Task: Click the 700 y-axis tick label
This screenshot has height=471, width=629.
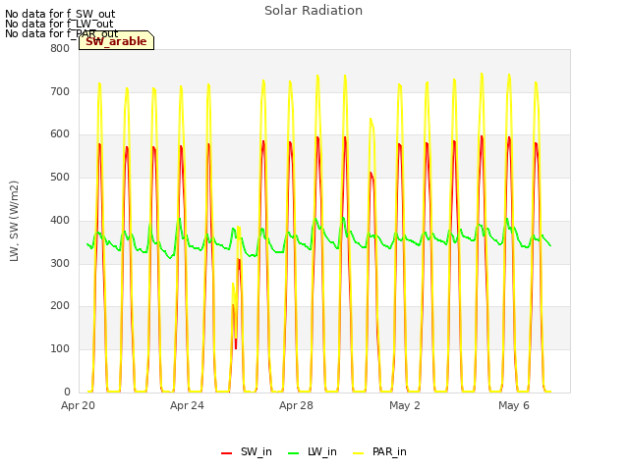Action: click(x=60, y=91)
